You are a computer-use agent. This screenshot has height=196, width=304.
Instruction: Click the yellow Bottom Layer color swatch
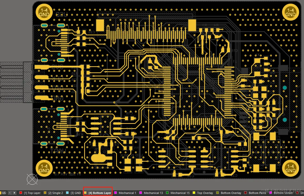click(x=85, y=193)
